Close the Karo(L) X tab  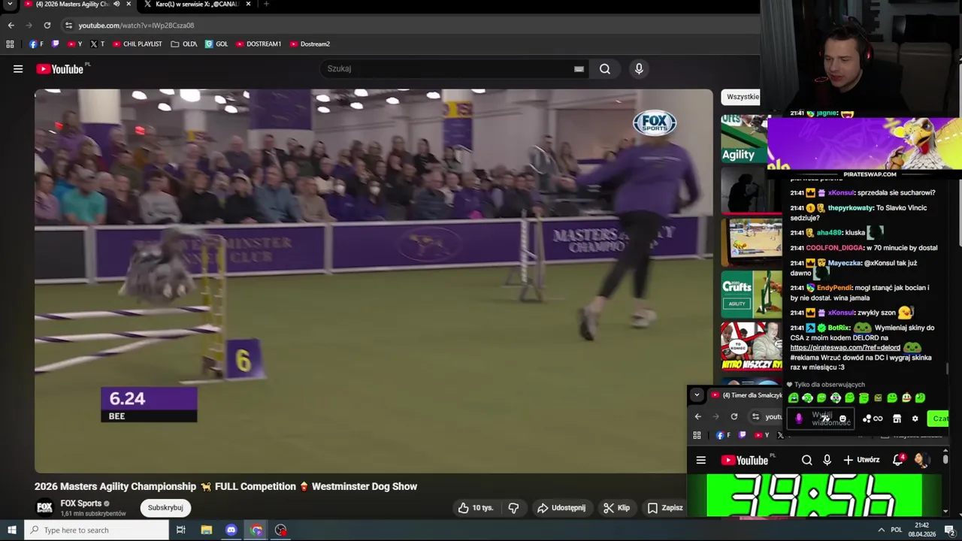(248, 4)
